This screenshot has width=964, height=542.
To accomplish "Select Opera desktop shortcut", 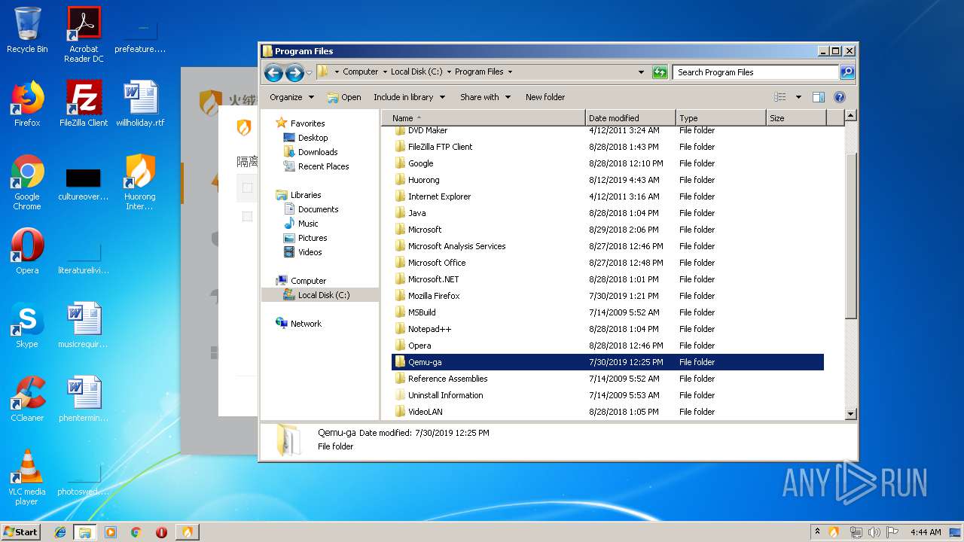I will [x=27, y=251].
